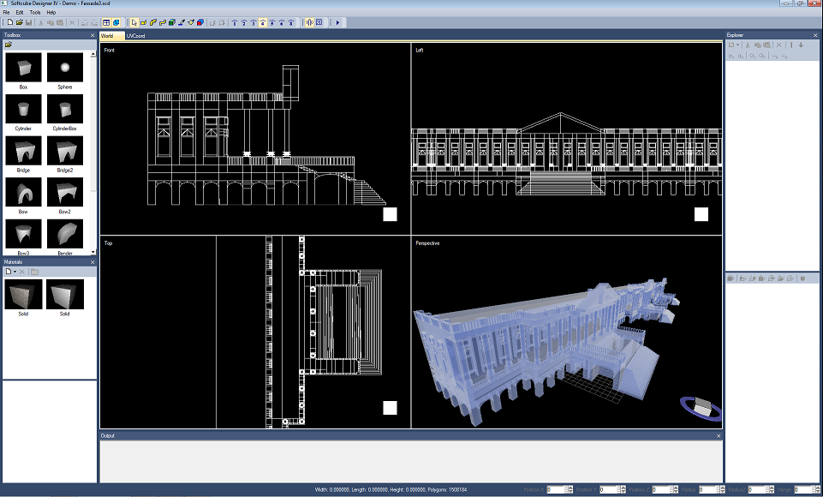Click the first Solid material swatch
This screenshot has width=823, height=497.
23,294
